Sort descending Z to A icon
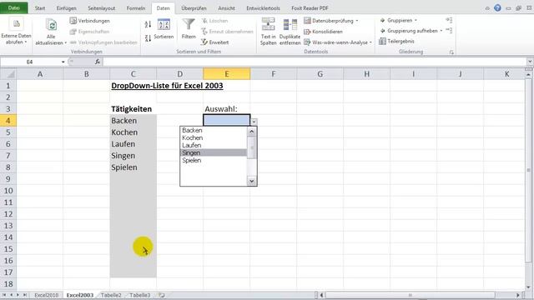534x300 pixels. pyautogui.click(x=148, y=38)
